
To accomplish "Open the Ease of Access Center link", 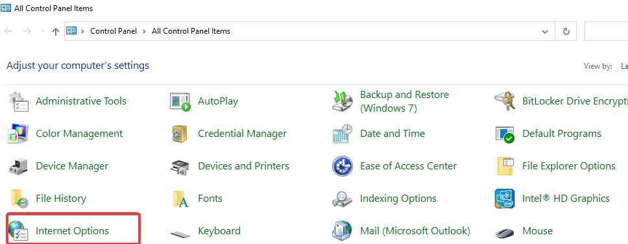I will (x=409, y=166).
